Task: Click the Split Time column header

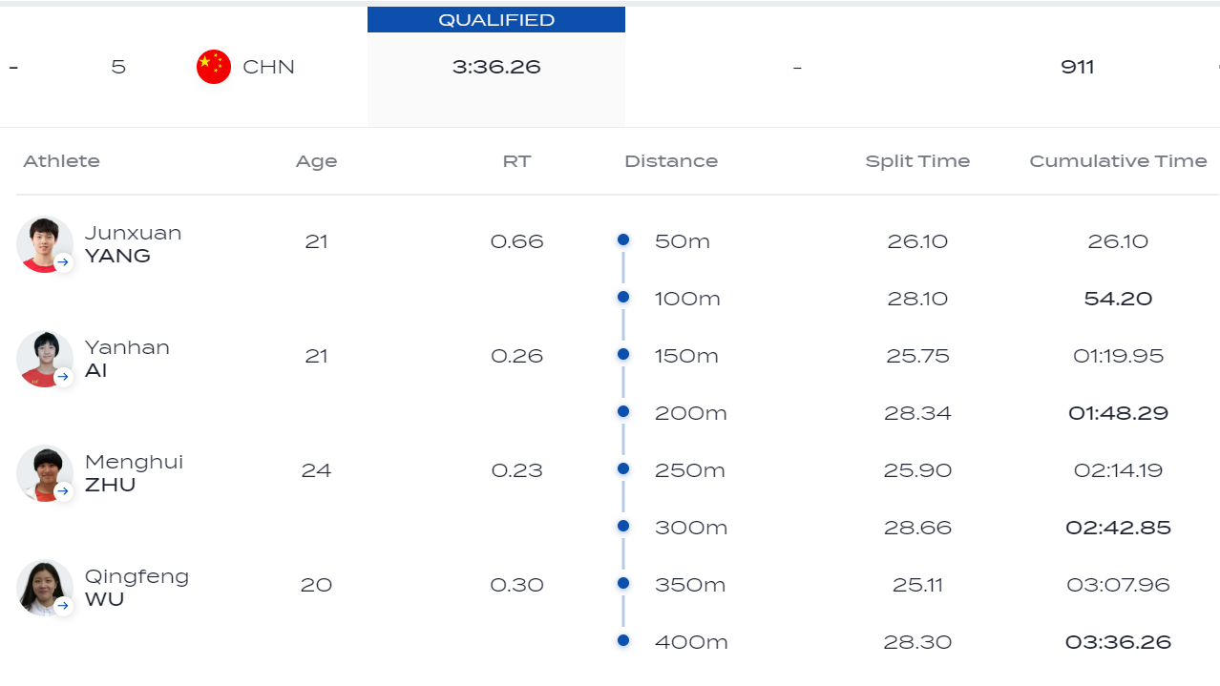Action: (917, 161)
